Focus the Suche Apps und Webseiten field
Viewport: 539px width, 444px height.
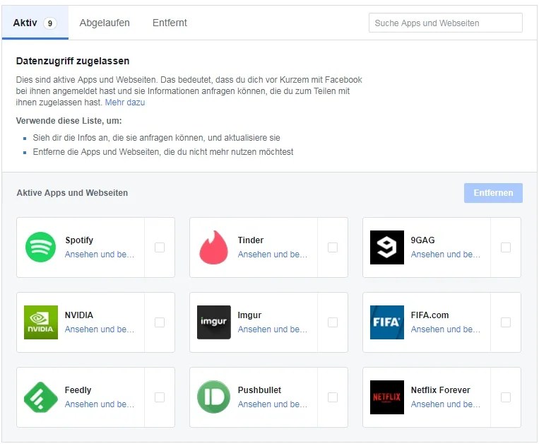[x=446, y=23]
